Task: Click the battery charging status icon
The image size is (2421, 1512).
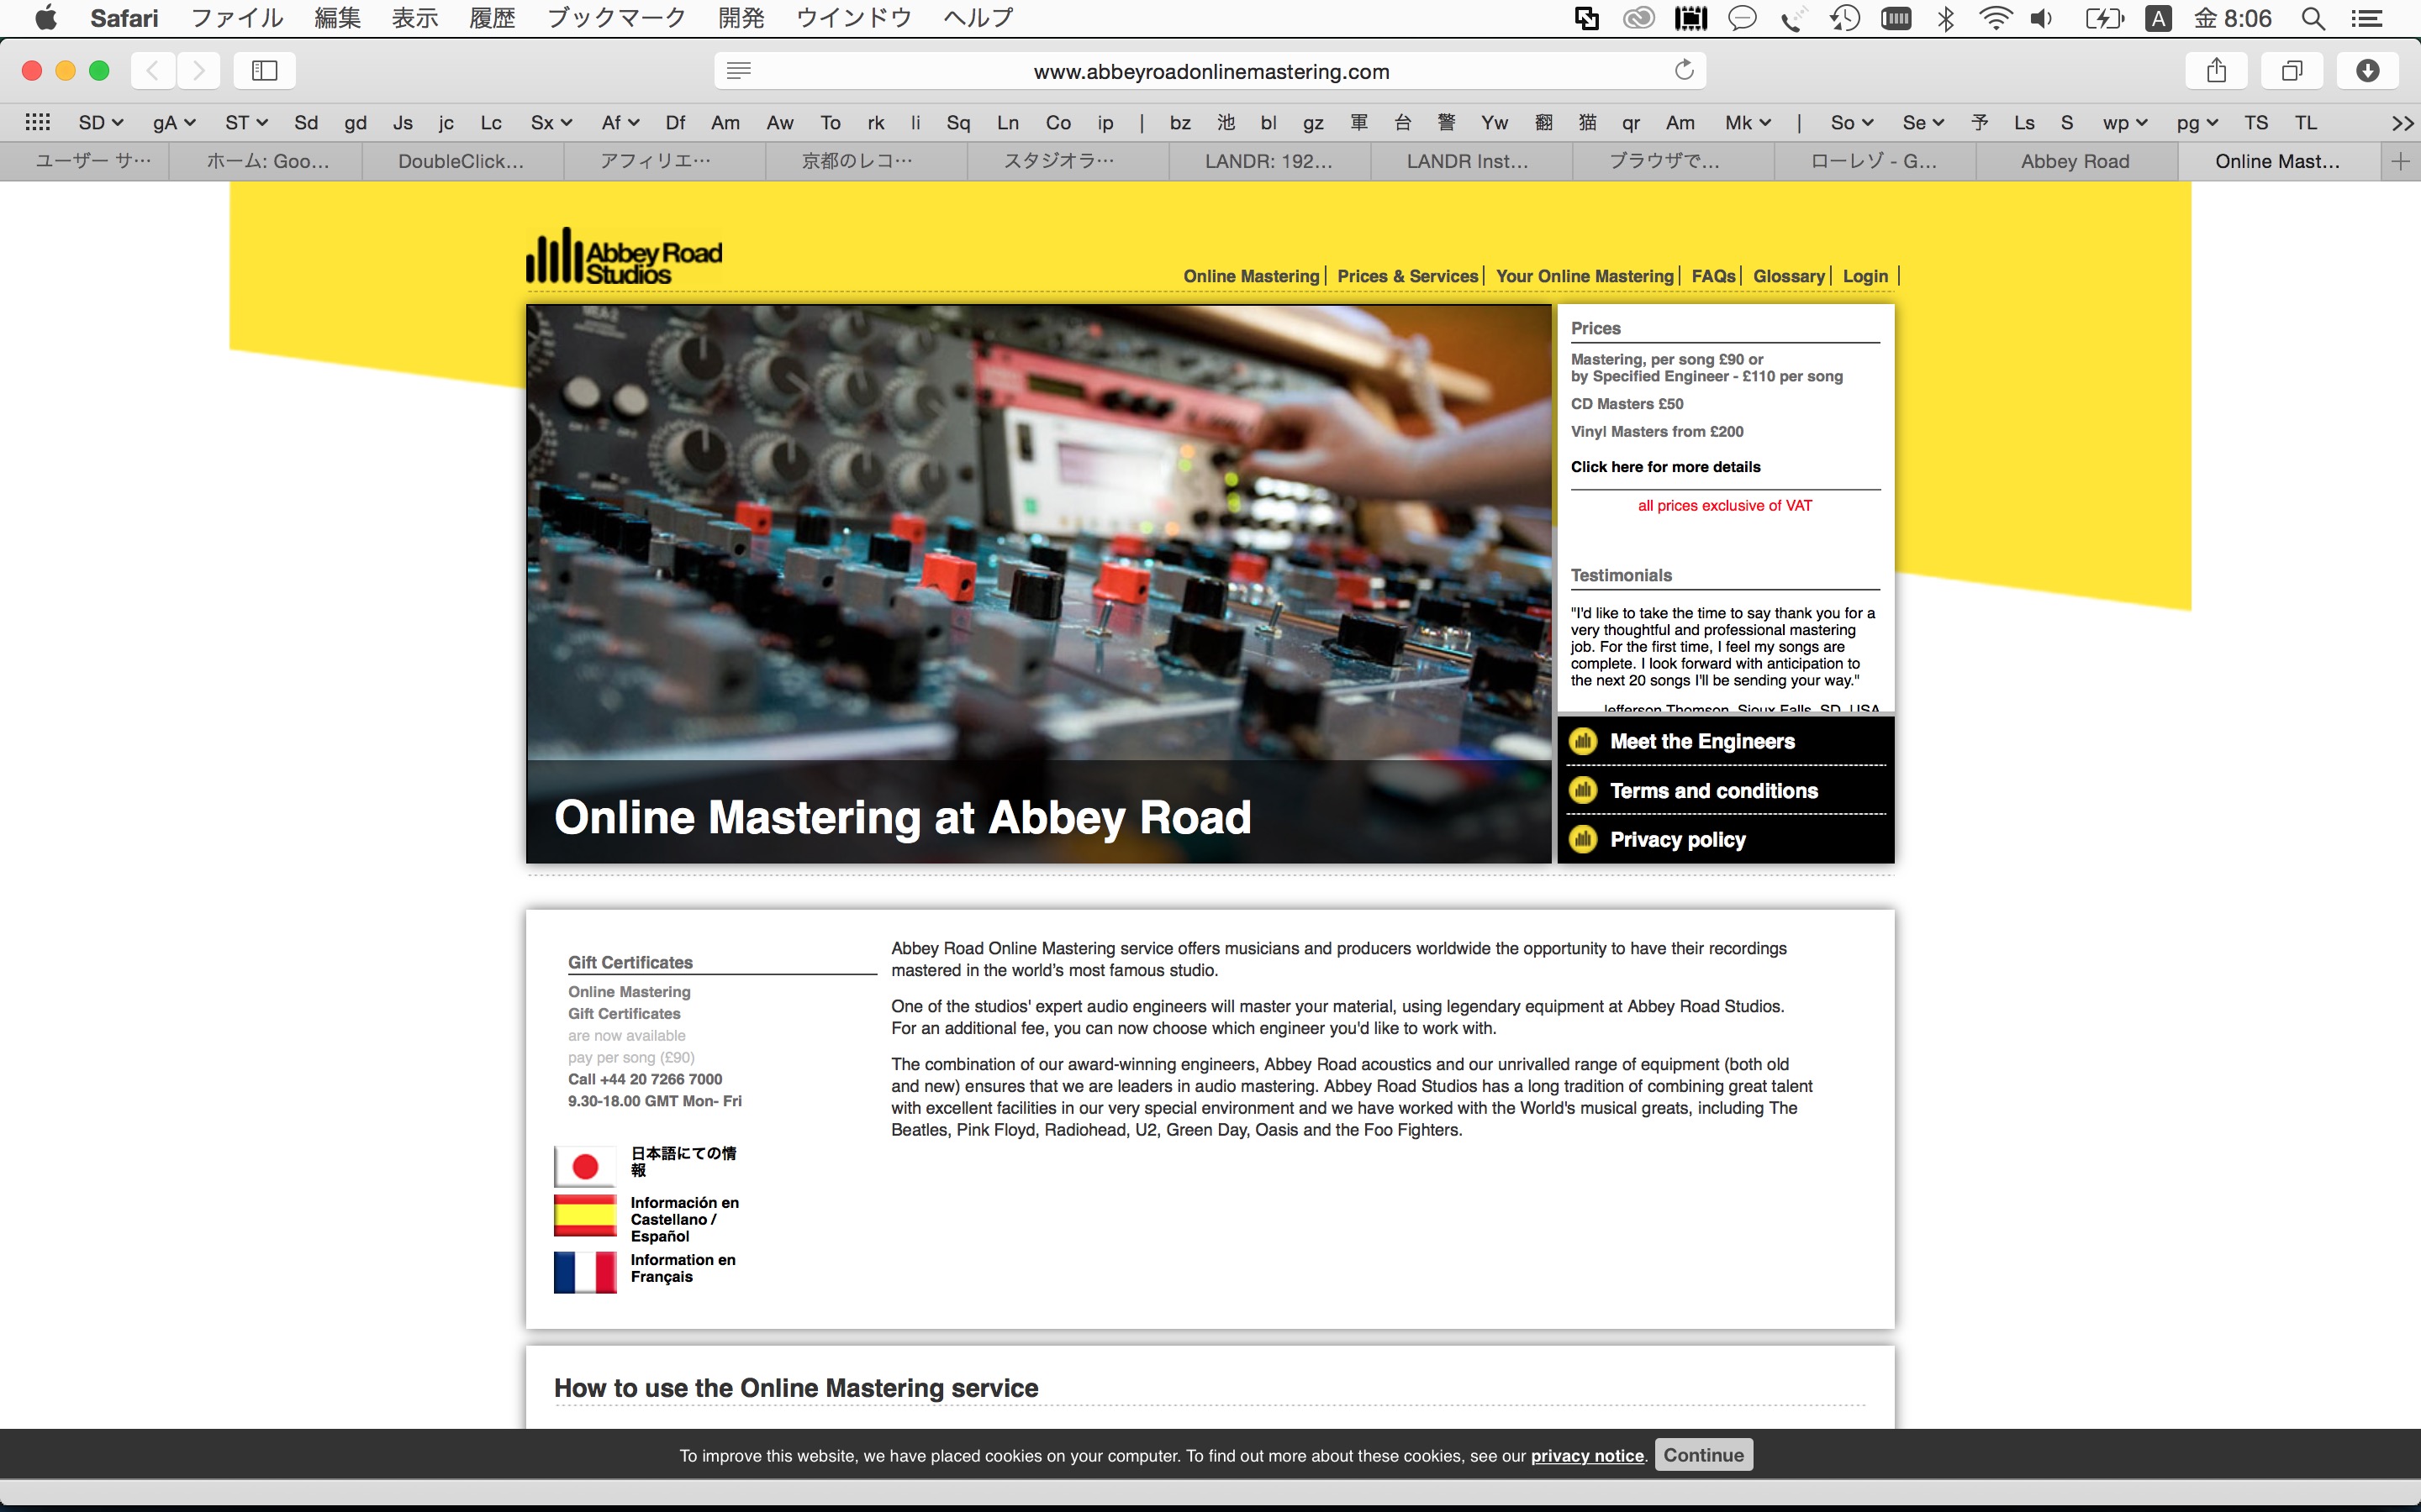Action: (2104, 18)
